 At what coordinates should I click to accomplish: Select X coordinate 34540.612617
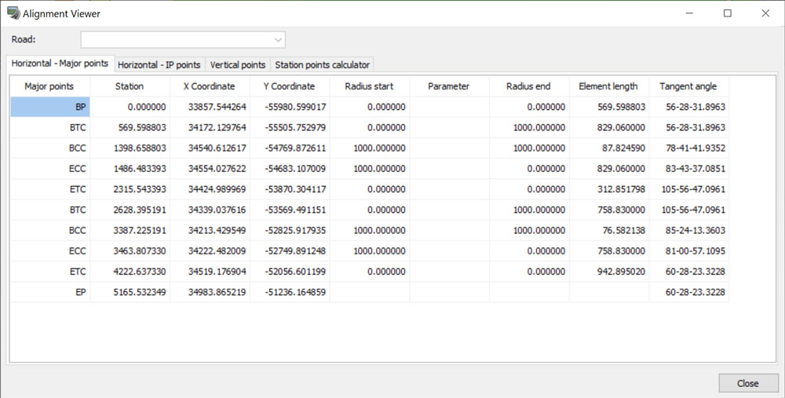click(x=210, y=148)
